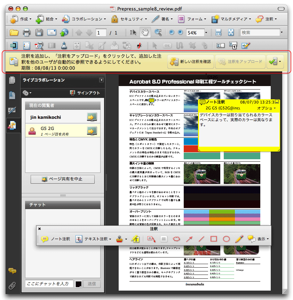293x300 pixels.
Task: Select the text box tool icon
Action: (164, 239)
